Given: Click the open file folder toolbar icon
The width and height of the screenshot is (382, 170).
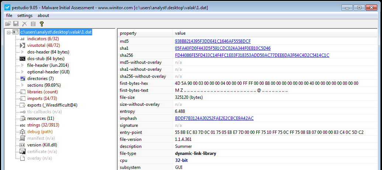Looking at the screenshot, I should [8, 24].
